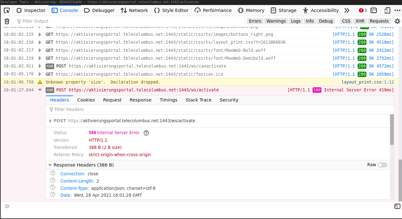Click the 500 status code help icon

[146, 133]
